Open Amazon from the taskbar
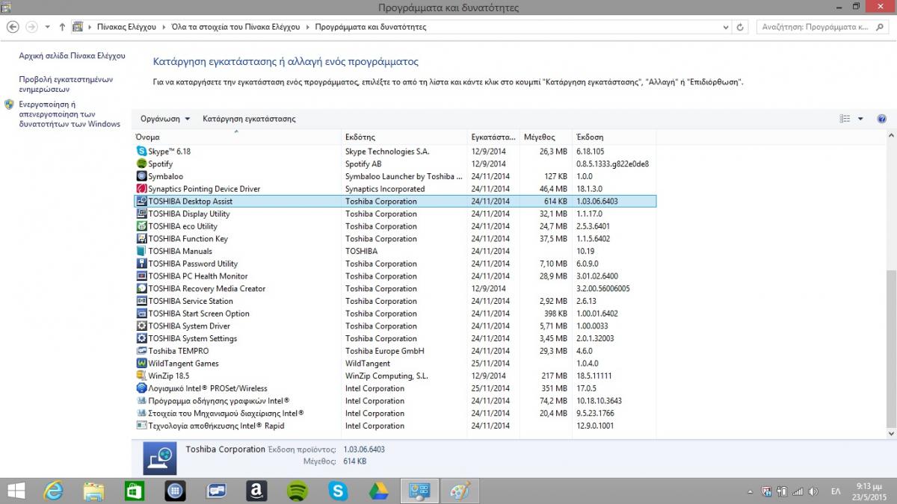The height and width of the screenshot is (504, 897). pos(256,491)
